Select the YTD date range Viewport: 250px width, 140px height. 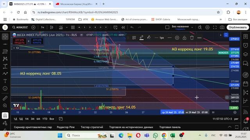pos(45,119)
